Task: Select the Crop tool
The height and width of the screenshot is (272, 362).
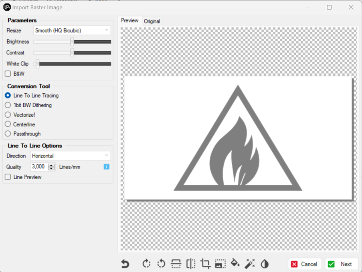Action: tap(205, 264)
